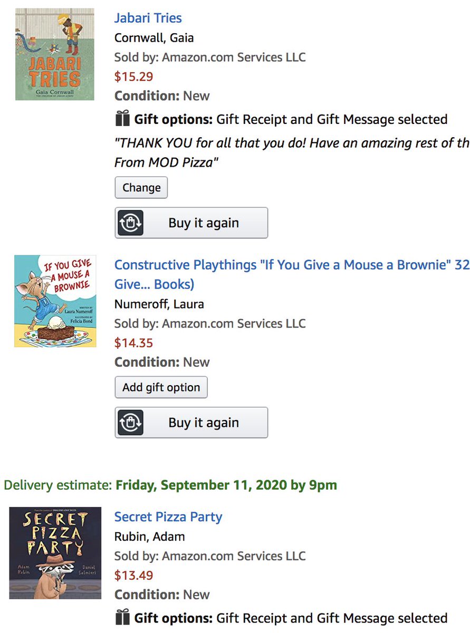Click gift box icon under Jabari Tries

point(122,119)
